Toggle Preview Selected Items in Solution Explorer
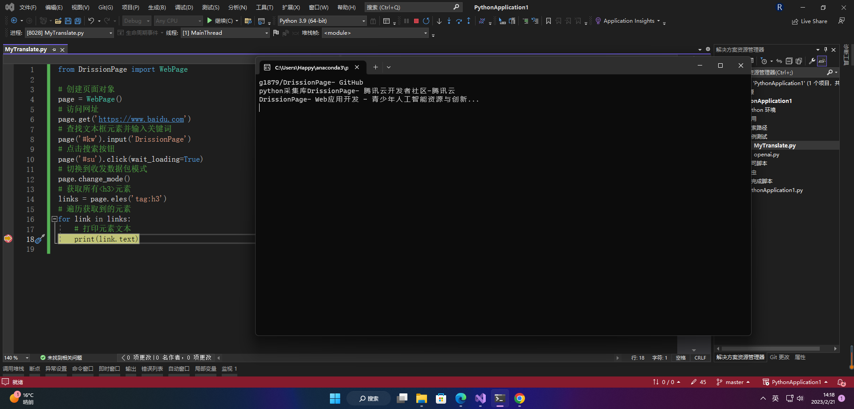The height and width of the screenshot is (409, 854). (822, 61)
